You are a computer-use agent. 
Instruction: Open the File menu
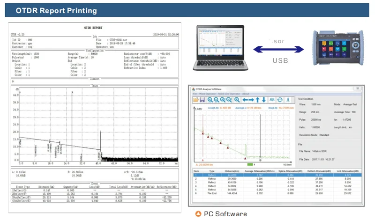195,94
